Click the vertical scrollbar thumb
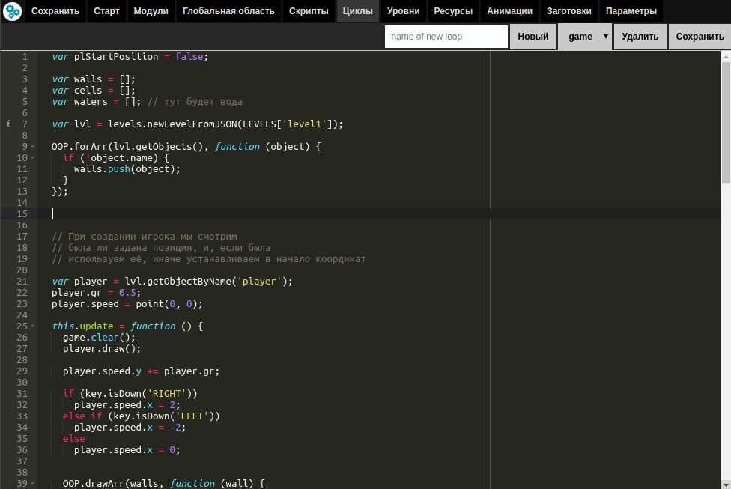Image resolution: width=731 pixels, height=489 pixels. point(726,123)
